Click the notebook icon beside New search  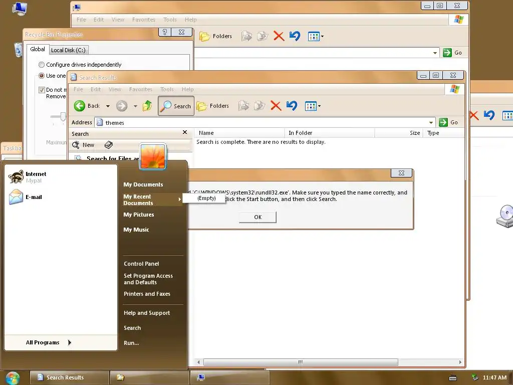point(109,145)
